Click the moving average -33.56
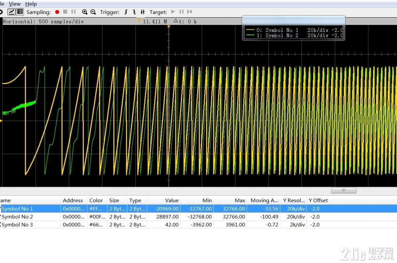Image resolution: width=397 pixels, height=263 pixels. tap(271, 209)
